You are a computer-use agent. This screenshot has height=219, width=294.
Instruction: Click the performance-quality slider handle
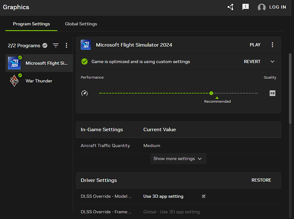211,93
